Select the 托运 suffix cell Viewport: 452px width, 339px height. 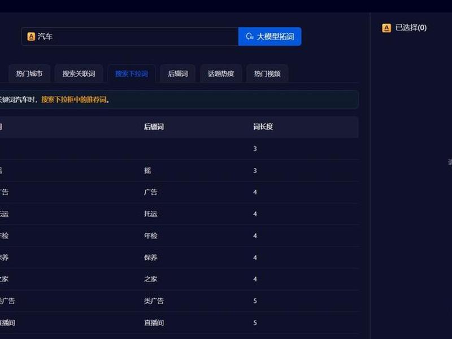[x=150, y=214]
